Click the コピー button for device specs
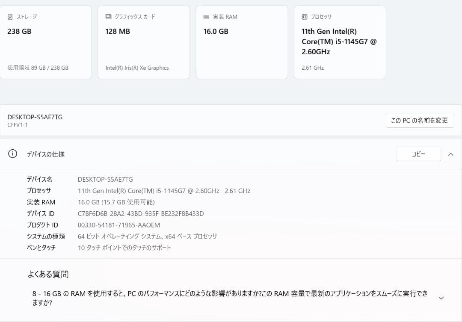This screenshot has width=462, height=322. point(418,154)
